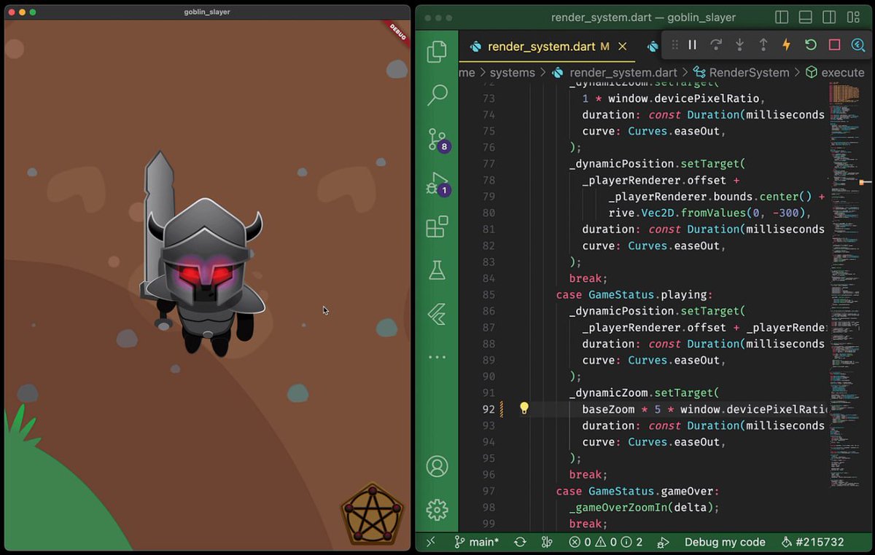The height and width of the screenshot is (555, 875).
Task: Toggle the bottom panel layout
Action: [806, 17]
